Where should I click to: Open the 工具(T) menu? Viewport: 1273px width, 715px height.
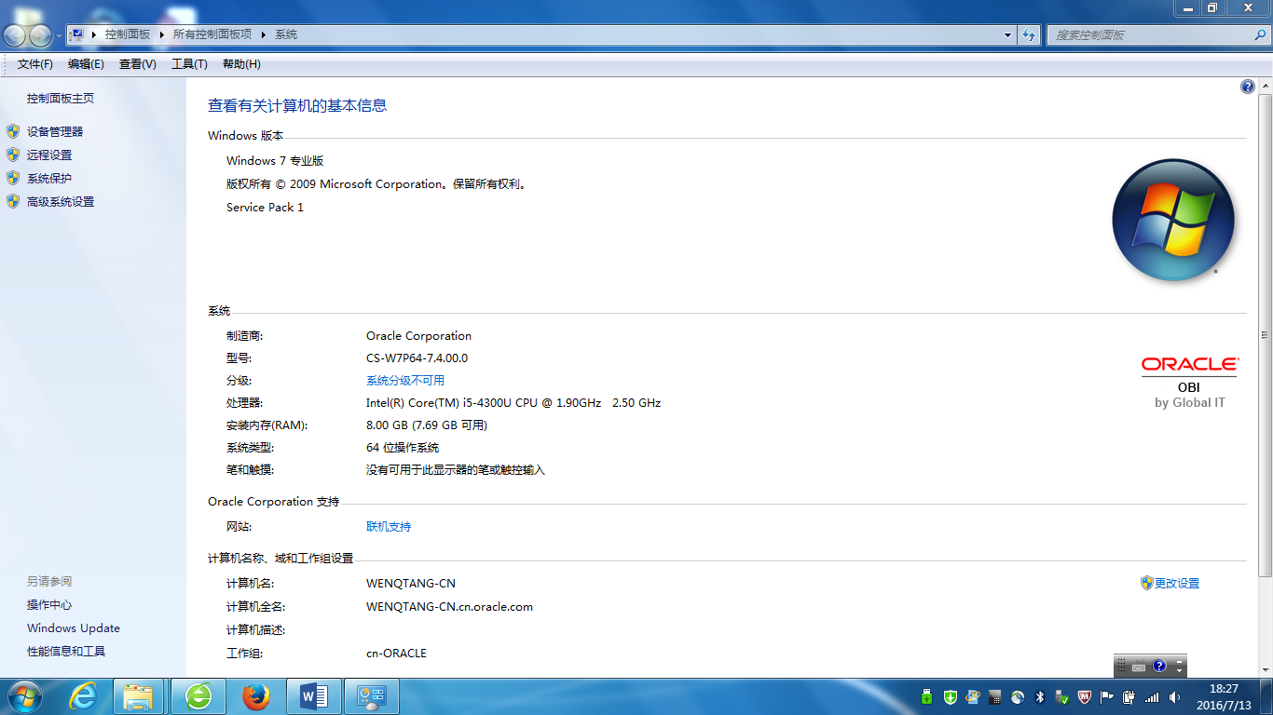[x=189, y=64]
